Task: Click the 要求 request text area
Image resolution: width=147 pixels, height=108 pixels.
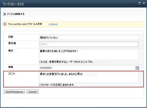Action: 89,55
